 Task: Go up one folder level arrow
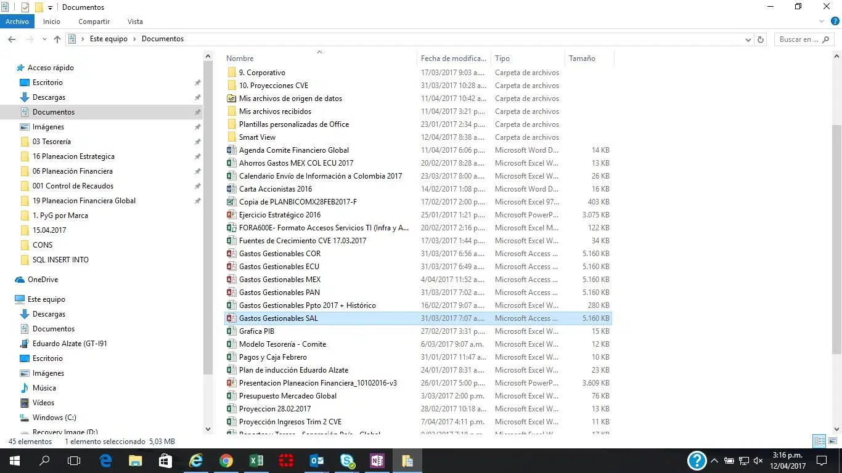point(57,39)
